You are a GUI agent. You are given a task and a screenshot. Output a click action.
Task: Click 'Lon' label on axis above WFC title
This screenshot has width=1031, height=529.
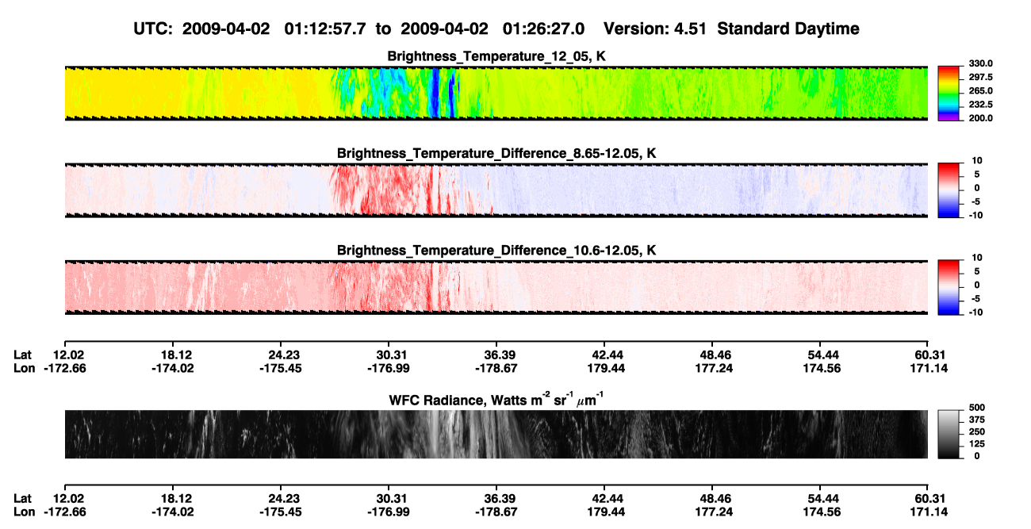[x=24, y=369]
